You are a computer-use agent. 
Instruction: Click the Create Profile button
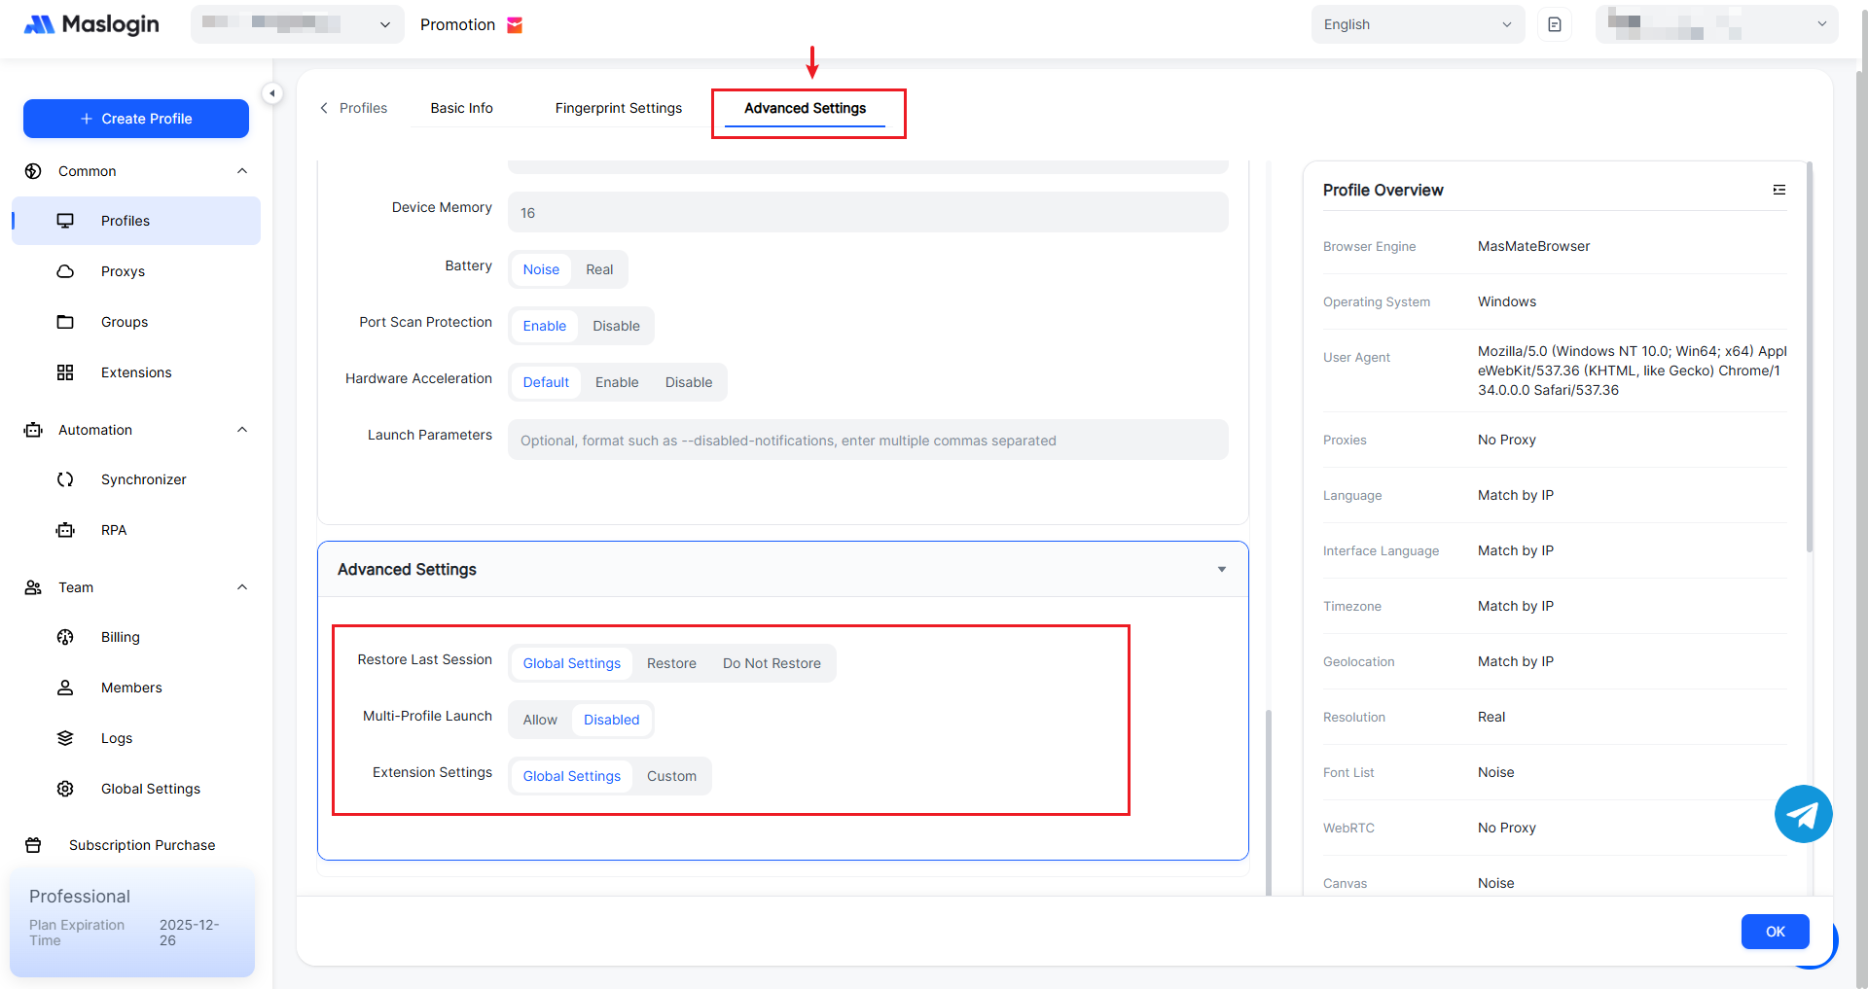tap(136, 119)
